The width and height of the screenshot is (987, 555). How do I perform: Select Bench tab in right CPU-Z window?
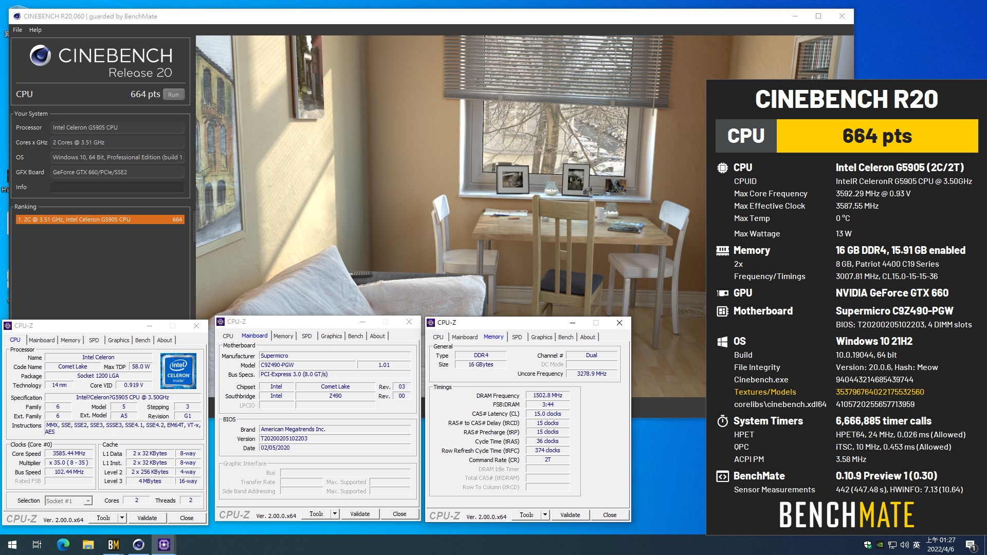tap(565, 337)
